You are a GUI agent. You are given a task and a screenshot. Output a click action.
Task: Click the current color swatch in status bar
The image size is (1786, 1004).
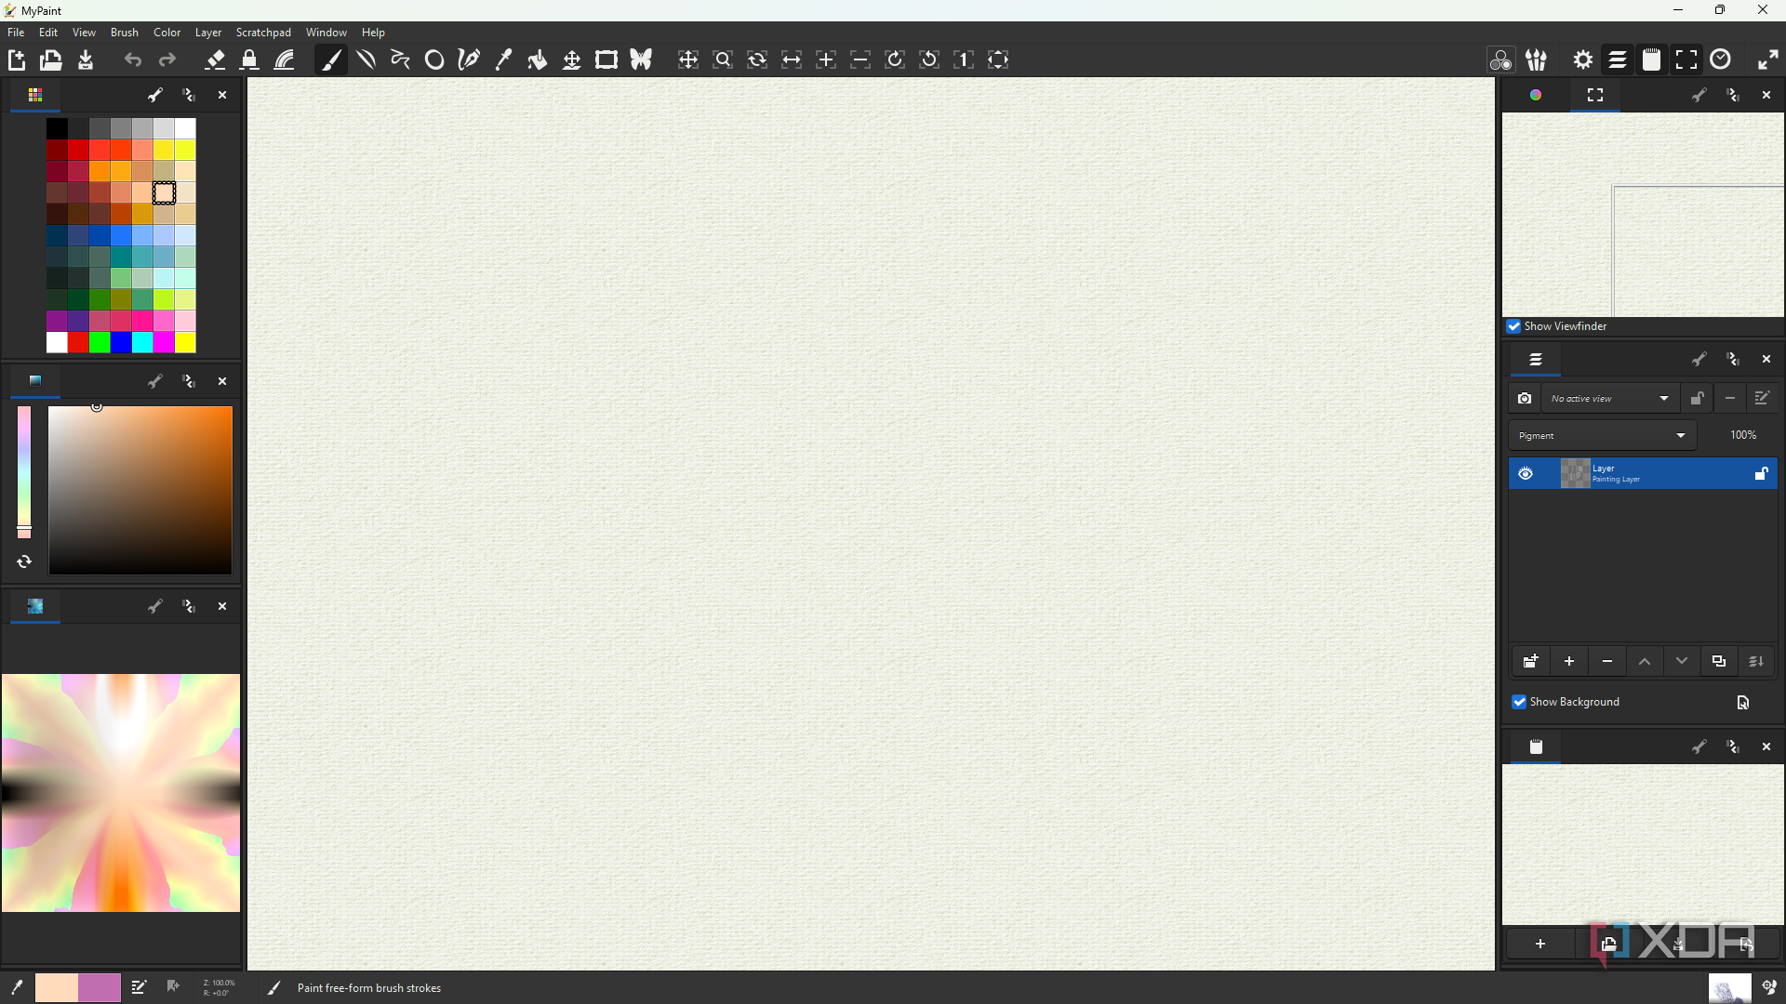click(x=57, y=988)
